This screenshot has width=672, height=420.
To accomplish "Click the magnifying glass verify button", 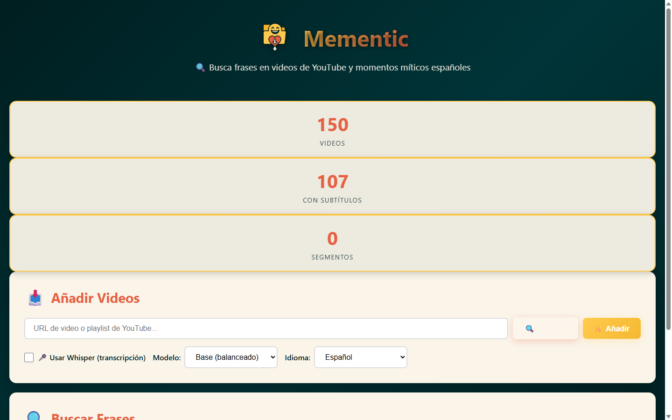I will pyautogui.click(x=545, y=329).
